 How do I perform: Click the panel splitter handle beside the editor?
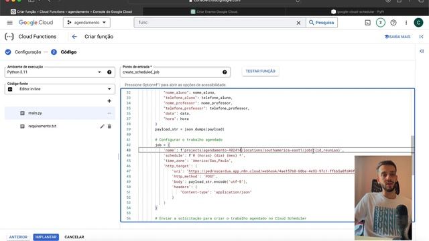[118, 156]
